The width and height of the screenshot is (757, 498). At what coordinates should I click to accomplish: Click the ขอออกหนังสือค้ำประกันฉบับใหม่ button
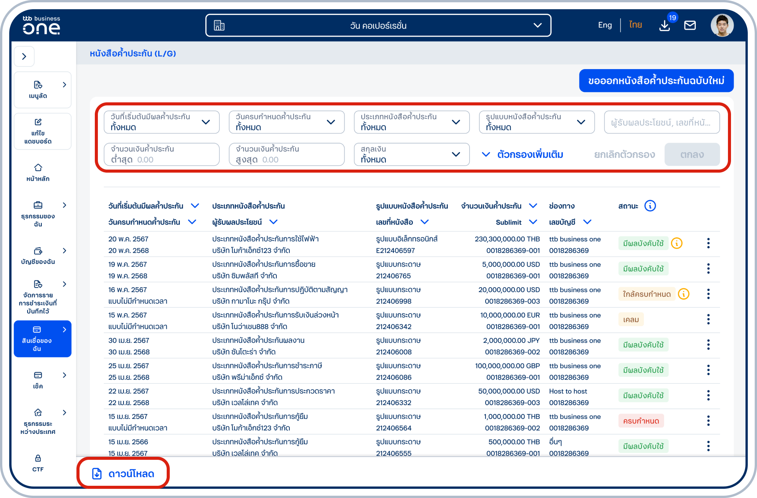[x=656, y=81]
